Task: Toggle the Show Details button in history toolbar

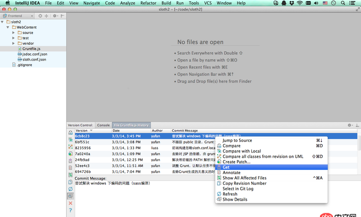Action: click(70, 196)
